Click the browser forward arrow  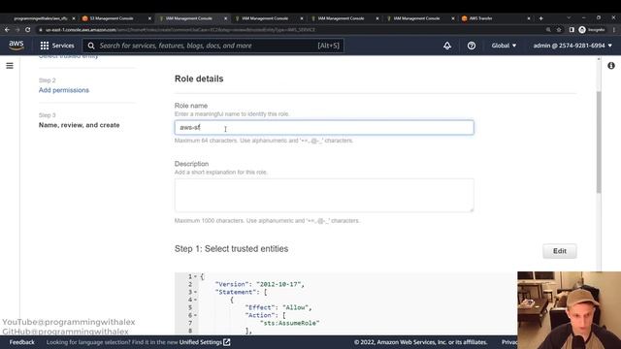pos(17,30)
